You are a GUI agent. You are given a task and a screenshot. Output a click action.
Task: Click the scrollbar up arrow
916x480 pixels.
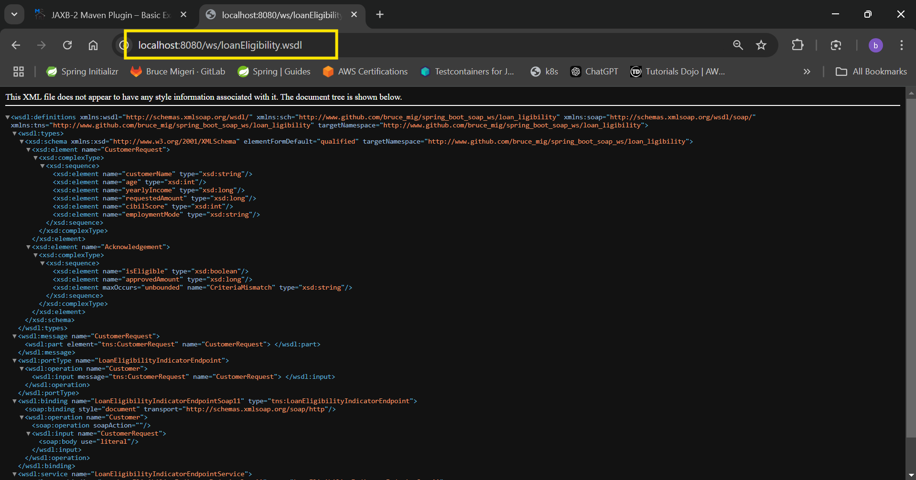(911, 93)
